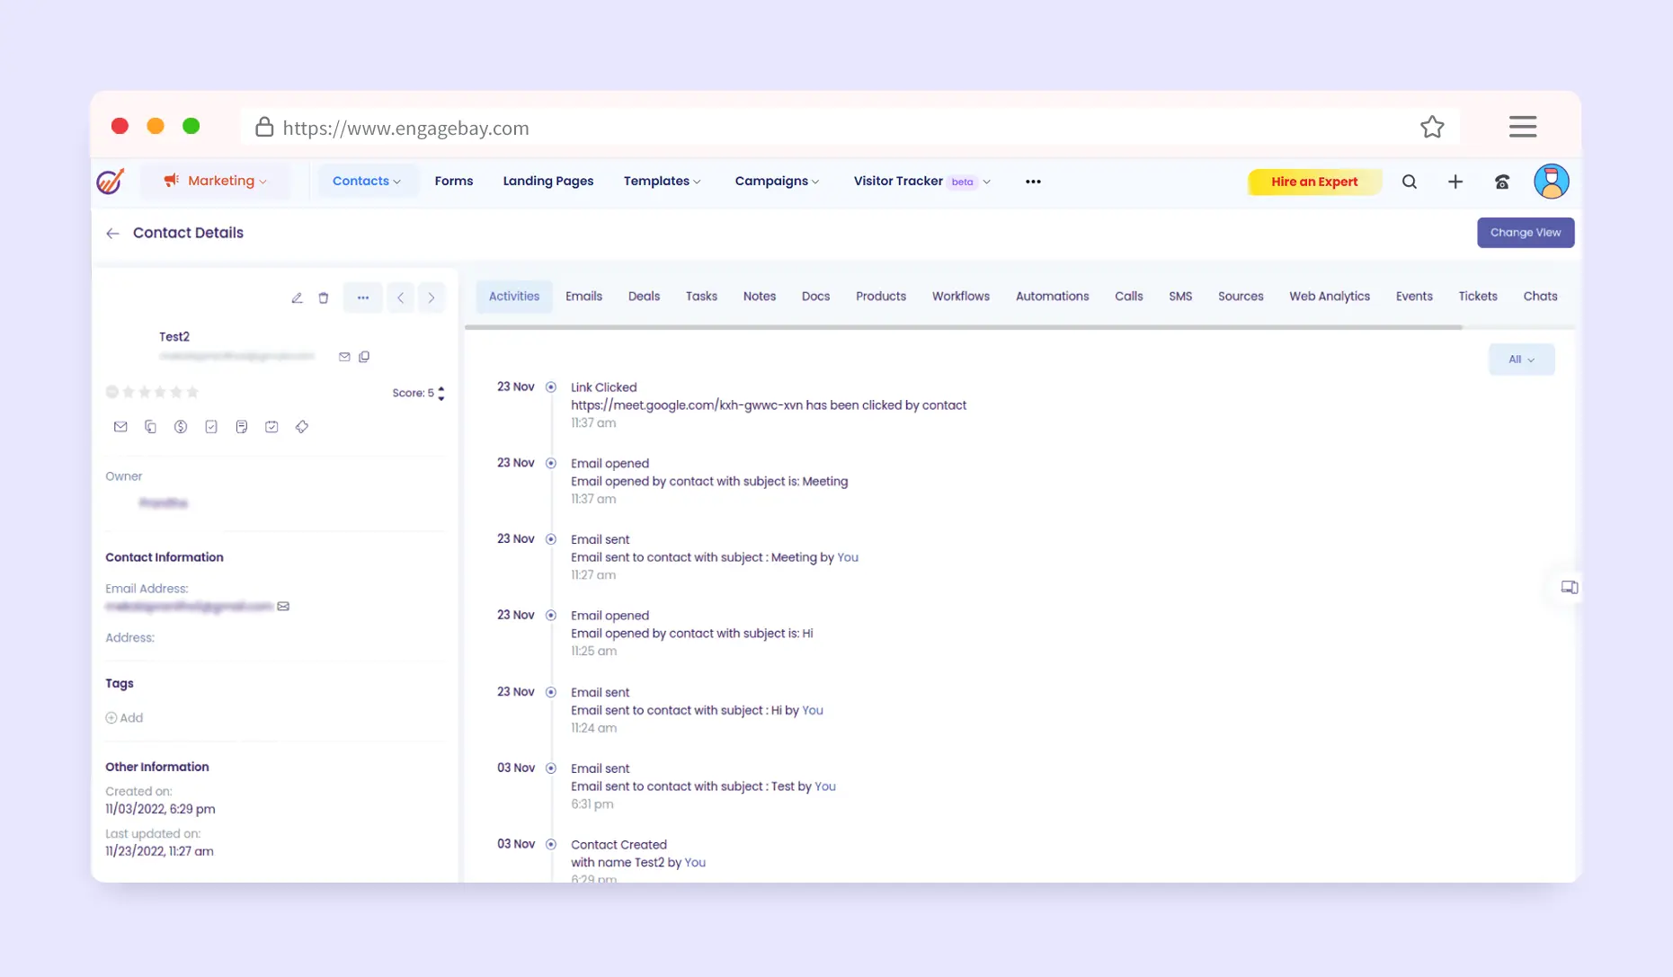
Task: Click the add note icon
Action: point(242,427)
